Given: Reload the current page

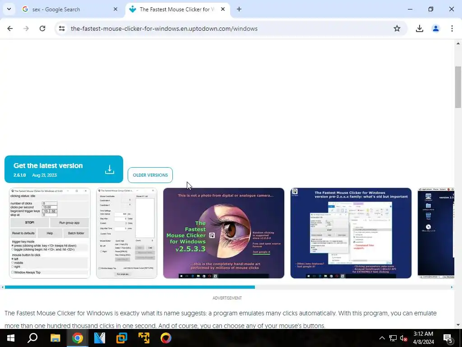Looking at the screenshot, I should pyautogui.click(x=42, y=28).
